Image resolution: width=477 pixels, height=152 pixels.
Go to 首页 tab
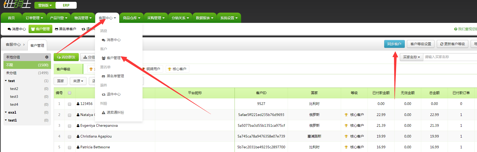(11, 18)
